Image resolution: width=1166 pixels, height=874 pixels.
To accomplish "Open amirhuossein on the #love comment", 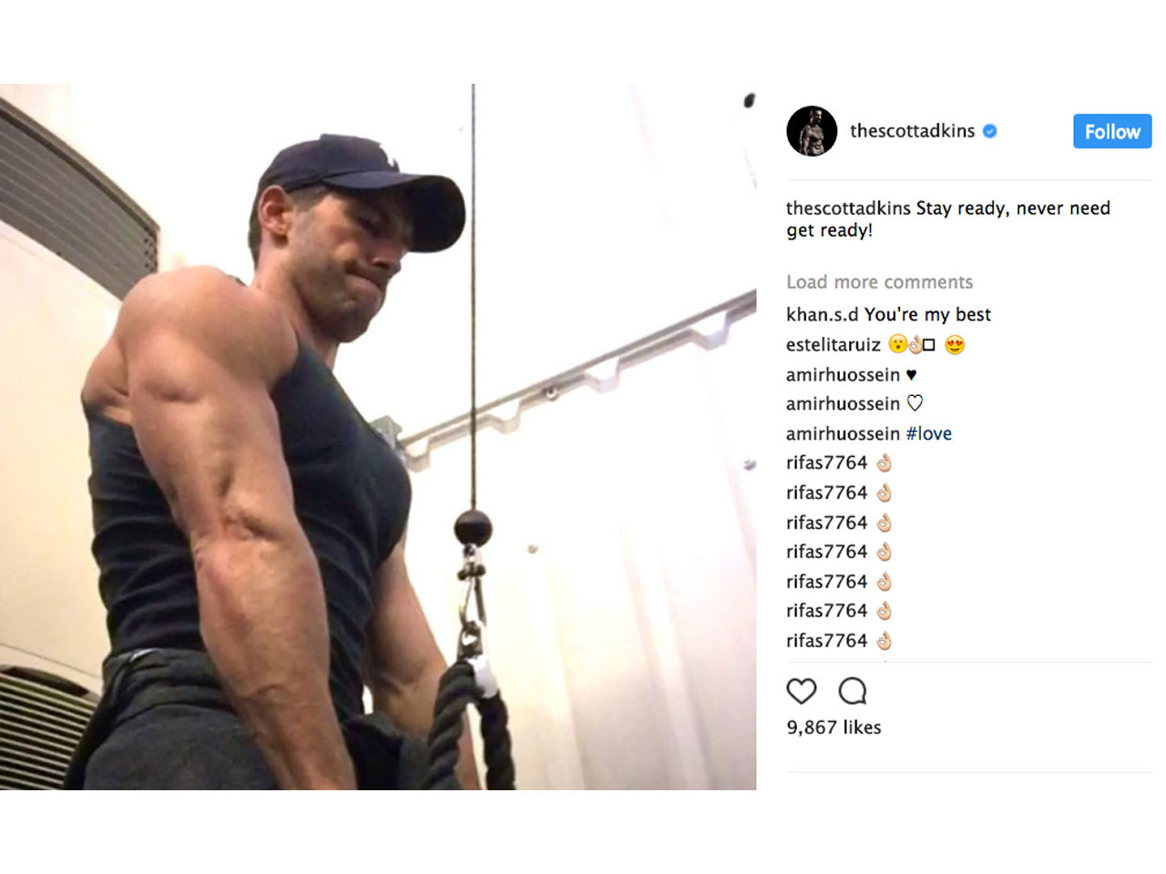I will pos(843,433).
